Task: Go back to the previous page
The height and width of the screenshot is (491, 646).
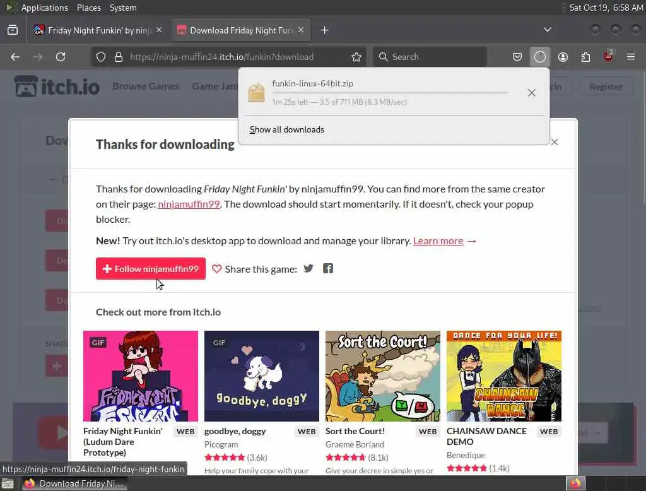Action: click(15, 57)
